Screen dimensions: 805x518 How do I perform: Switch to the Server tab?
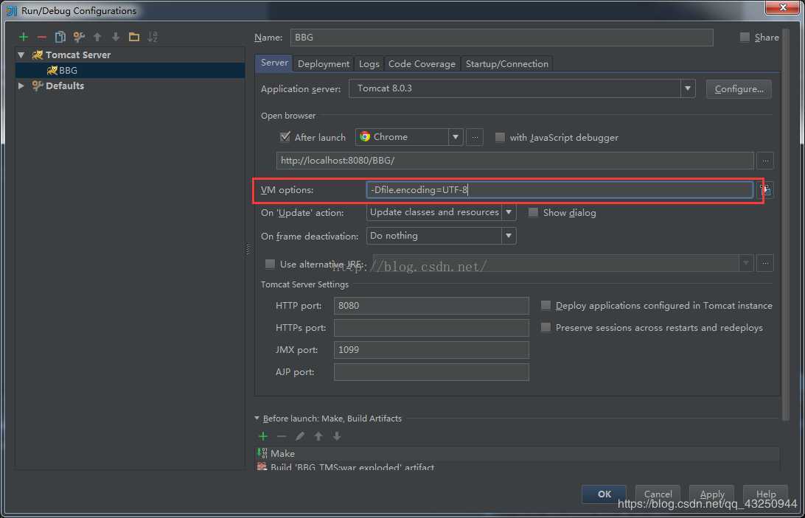pos(274,63)
